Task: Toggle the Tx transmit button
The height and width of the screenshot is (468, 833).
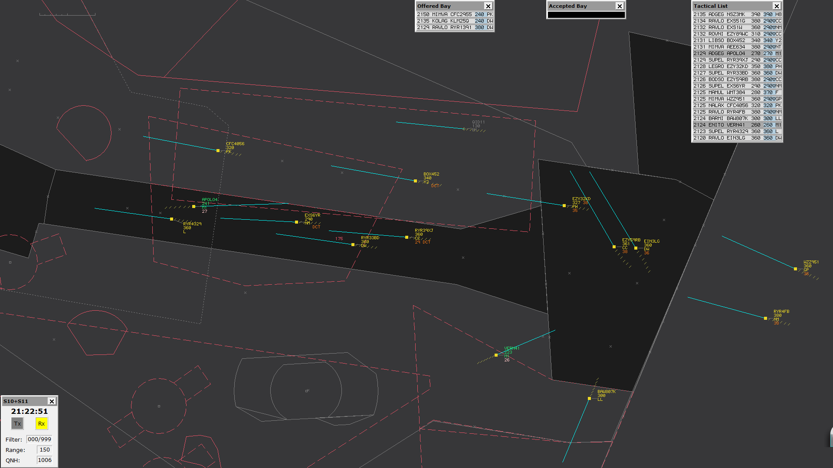Action: [17, 424]
